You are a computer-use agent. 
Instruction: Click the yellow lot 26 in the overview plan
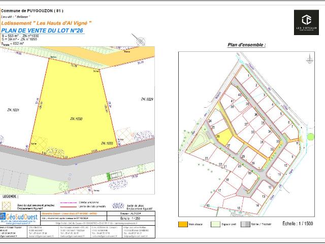click(x=225, y=137)
